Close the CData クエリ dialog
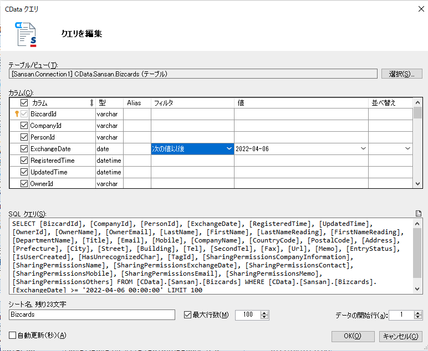428x351 pixels. (x=421, y=9)
